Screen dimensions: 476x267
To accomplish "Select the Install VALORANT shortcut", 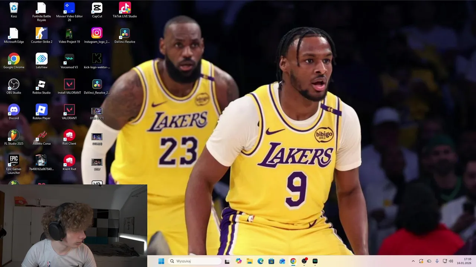I will (69, 87).
